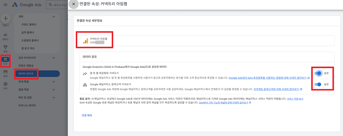Expand 예산 및 입찰 section

[54, 98]
